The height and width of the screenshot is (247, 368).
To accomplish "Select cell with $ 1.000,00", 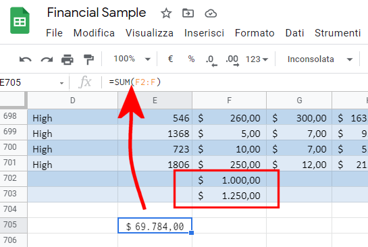I will click(230, 179).
